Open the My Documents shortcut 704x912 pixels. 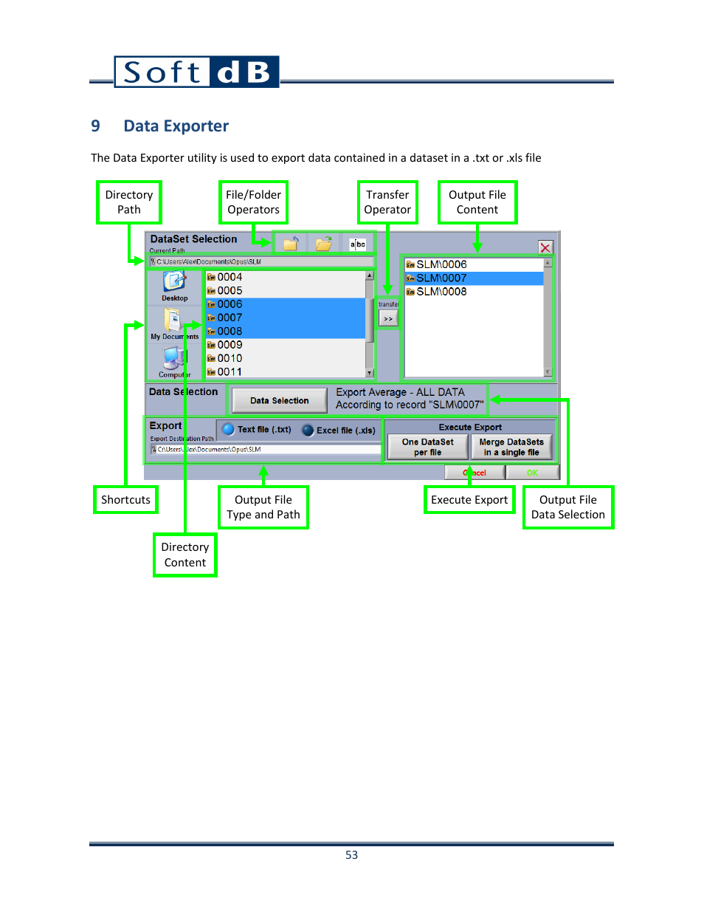click(x=175, y=324)
